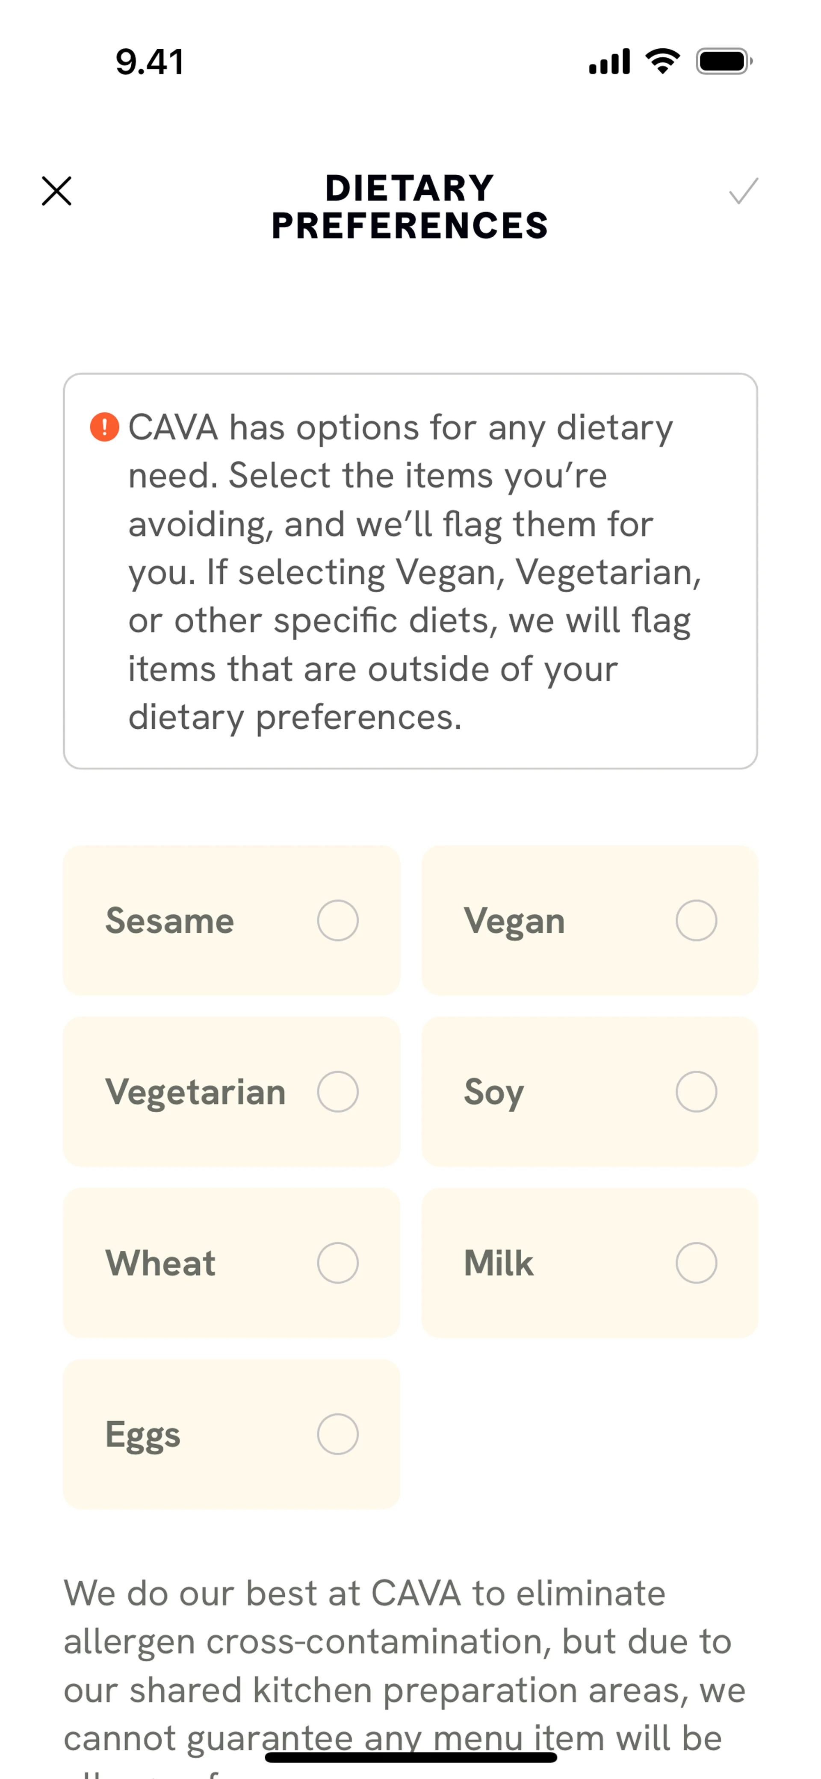821x1779 pixels.
Task: Tap the 9.41 clock in status bar
Action: click(150, 62)
